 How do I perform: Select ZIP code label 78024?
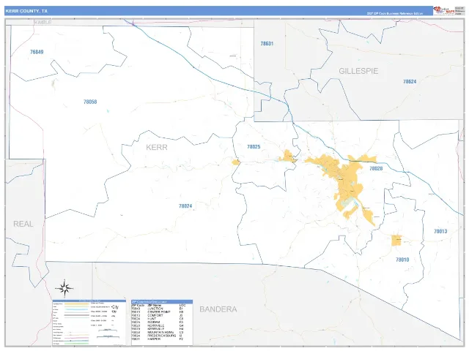point(185,206)
